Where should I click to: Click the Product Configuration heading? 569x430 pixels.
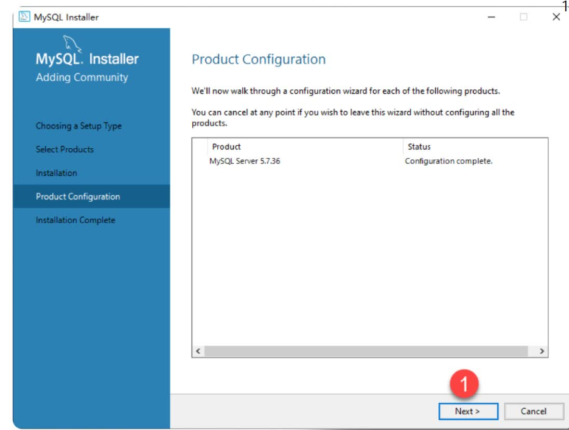pyautogui.click(x=259, y=59)
